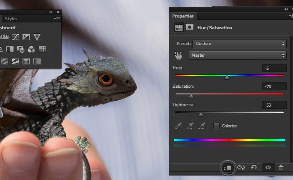Viewport: 293px width, 180px height.
Task: Add a Vibrance adjustment layer
Action: click(x=37, y=37)
